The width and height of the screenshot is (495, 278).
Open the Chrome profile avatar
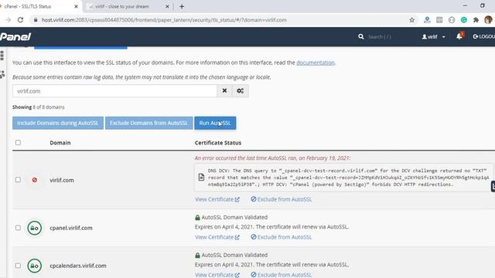(488, 19)
